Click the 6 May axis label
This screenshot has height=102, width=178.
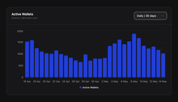click(124, 81)
